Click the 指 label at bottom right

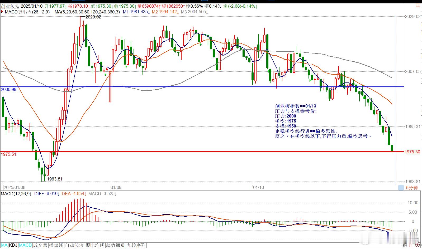(x=405, y=245)
